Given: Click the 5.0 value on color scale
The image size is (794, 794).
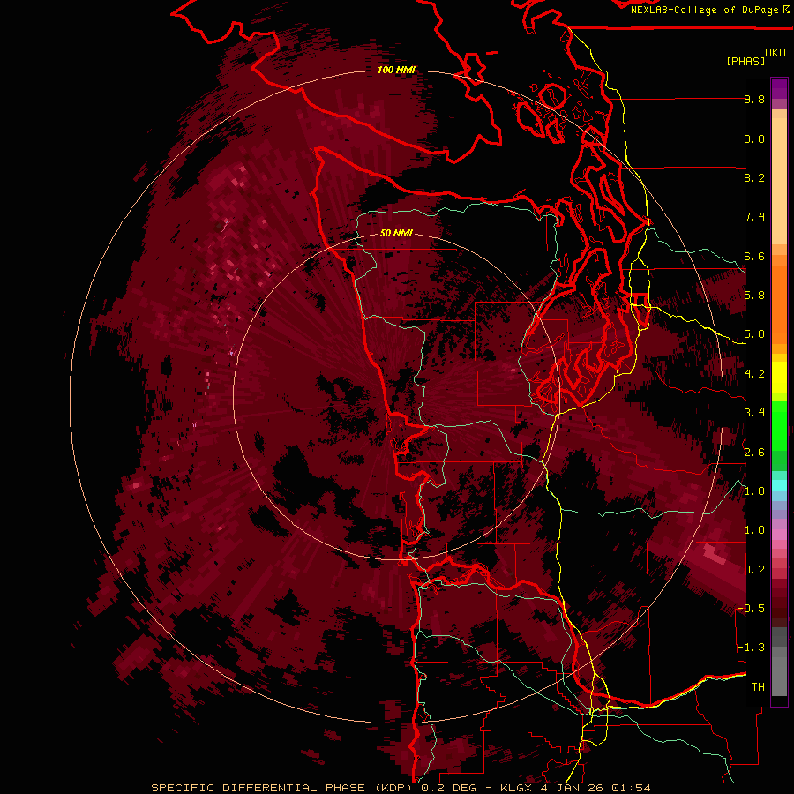Looking at the screenshot, I should [x=754, y=334].
